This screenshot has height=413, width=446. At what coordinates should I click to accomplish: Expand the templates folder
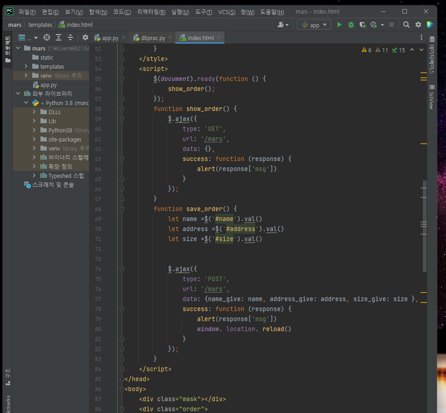click(26, 66)
